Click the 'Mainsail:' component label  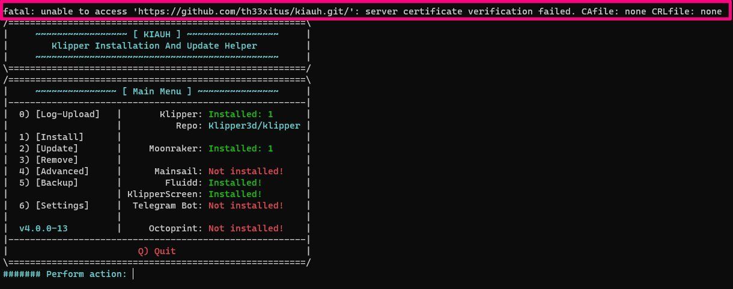coord(178,171)
